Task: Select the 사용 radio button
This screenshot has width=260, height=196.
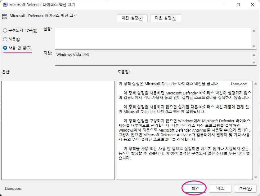Action: coord(4,39)
